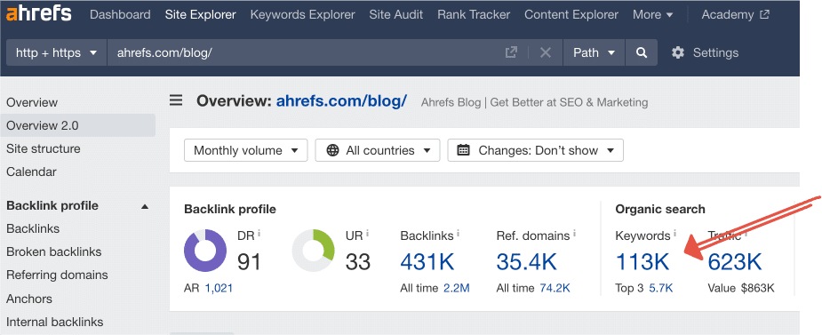Open Site Audit

click(395, 15)
